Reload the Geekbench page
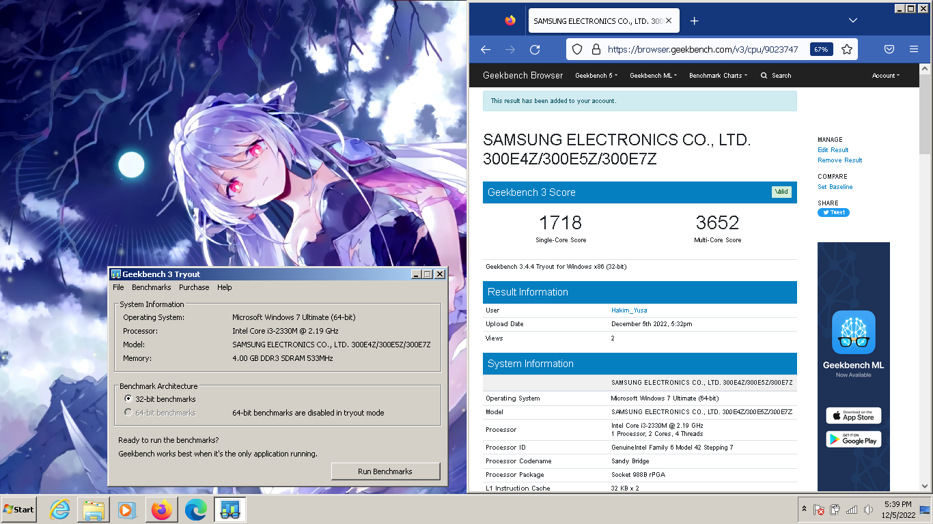933x524 pixels. (535, 49)
